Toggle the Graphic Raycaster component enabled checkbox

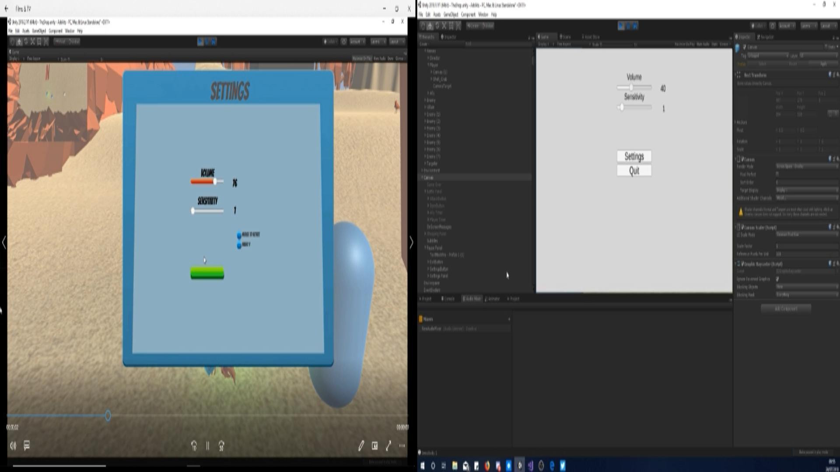point(743,264)
